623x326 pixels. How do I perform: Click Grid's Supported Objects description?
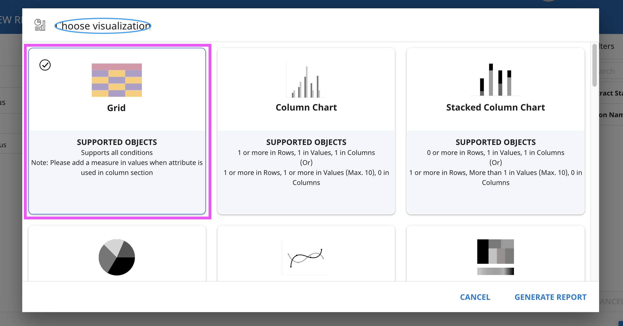coord(117,162)
